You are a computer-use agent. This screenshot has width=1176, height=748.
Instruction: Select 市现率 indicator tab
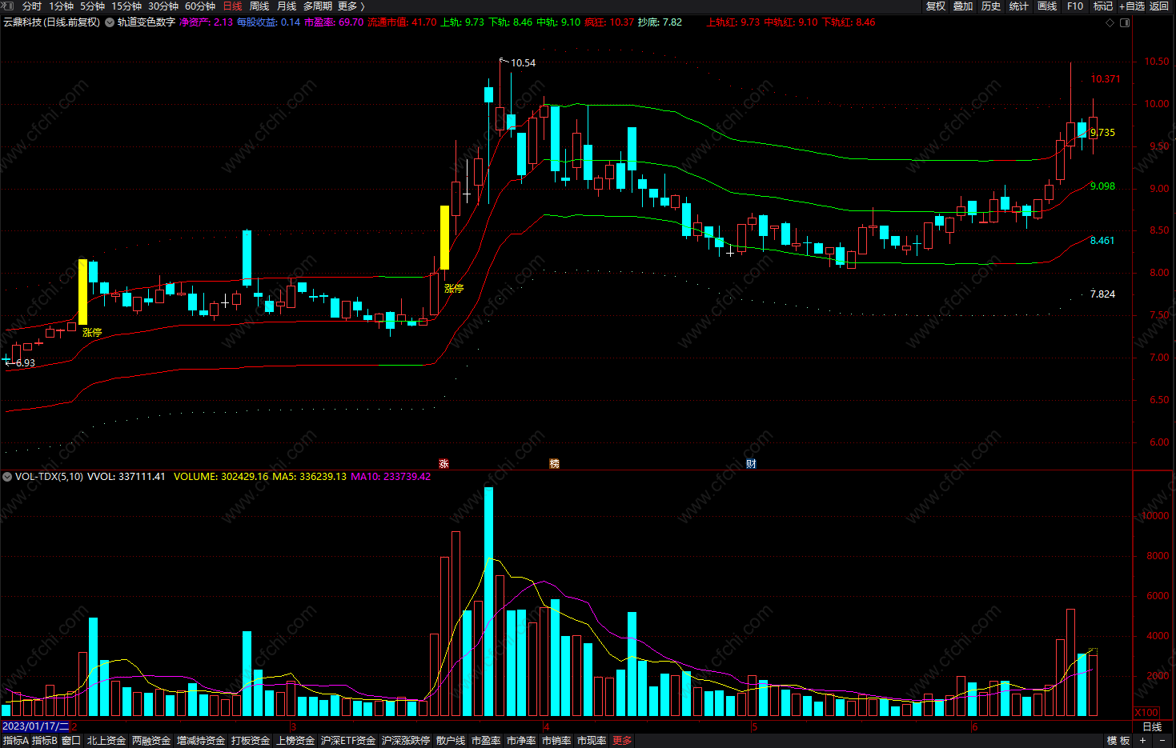click(x=592, y=741)
